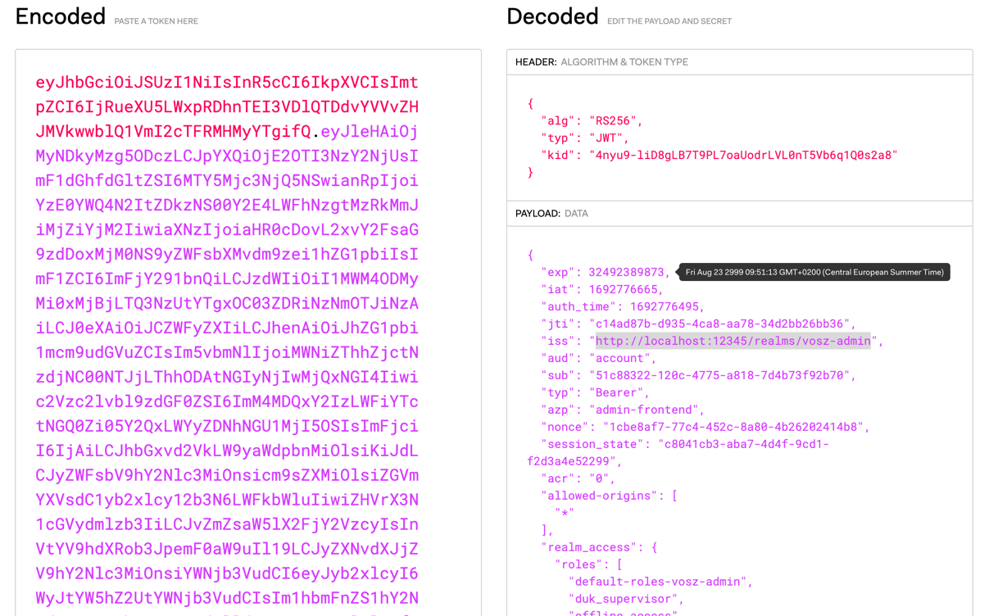
Task: Open the highlighted localhost issuer URL
Action: (733, 341)
